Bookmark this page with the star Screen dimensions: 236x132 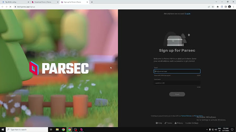tap(213, 7)
